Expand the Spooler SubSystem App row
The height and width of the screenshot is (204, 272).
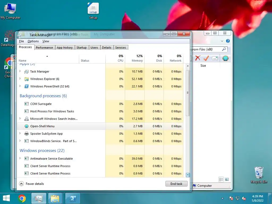click(20, 133)
